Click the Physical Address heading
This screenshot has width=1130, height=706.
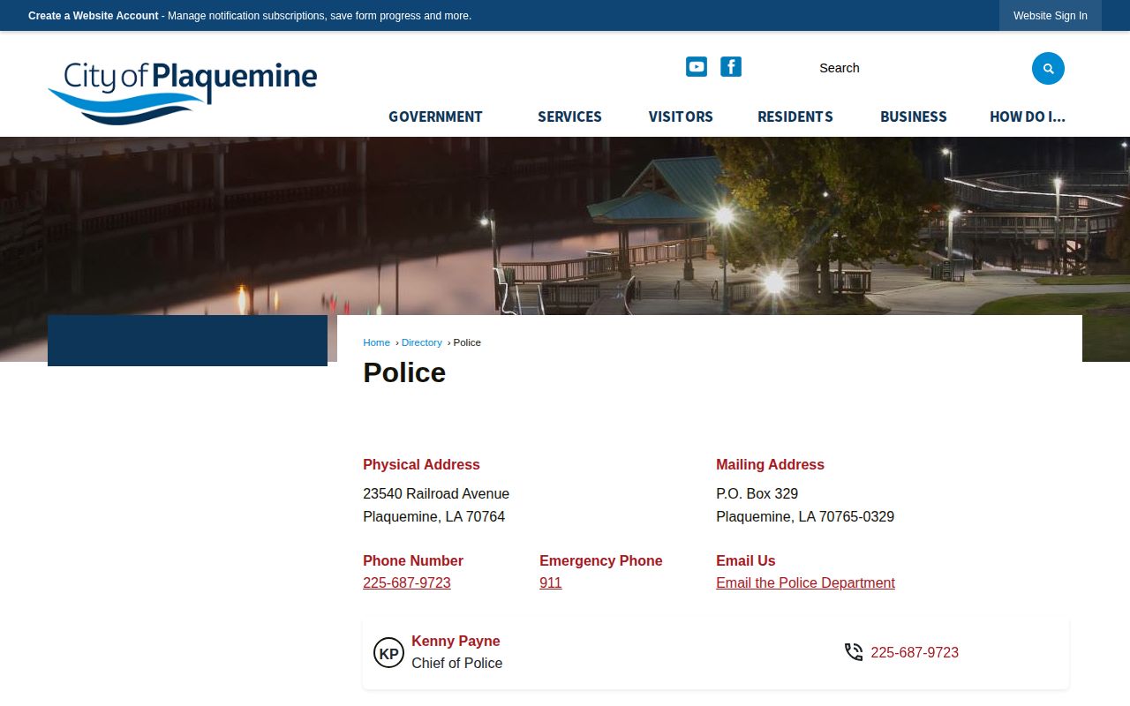pyautogui.click(x=421, y=465)
